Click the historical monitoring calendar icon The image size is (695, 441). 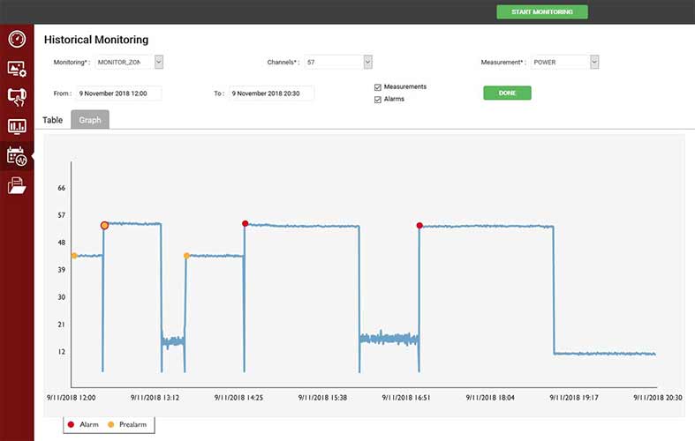tap(17, 156)
